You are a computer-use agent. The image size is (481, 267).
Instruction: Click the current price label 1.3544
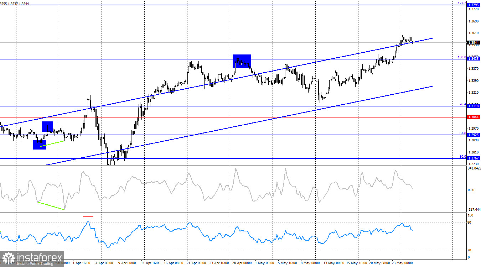point(474,42)
